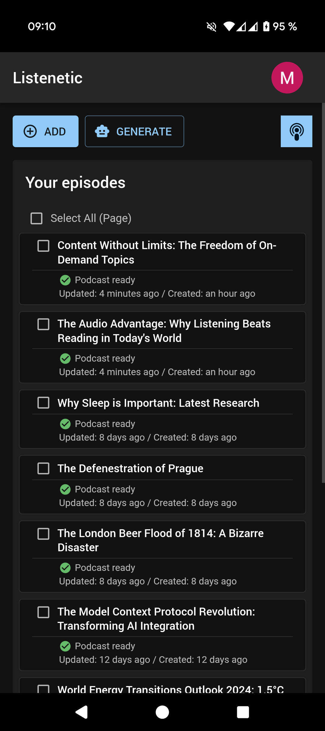
Task: Open the podcast feed icon at top right
Action: tap(296, 131)
